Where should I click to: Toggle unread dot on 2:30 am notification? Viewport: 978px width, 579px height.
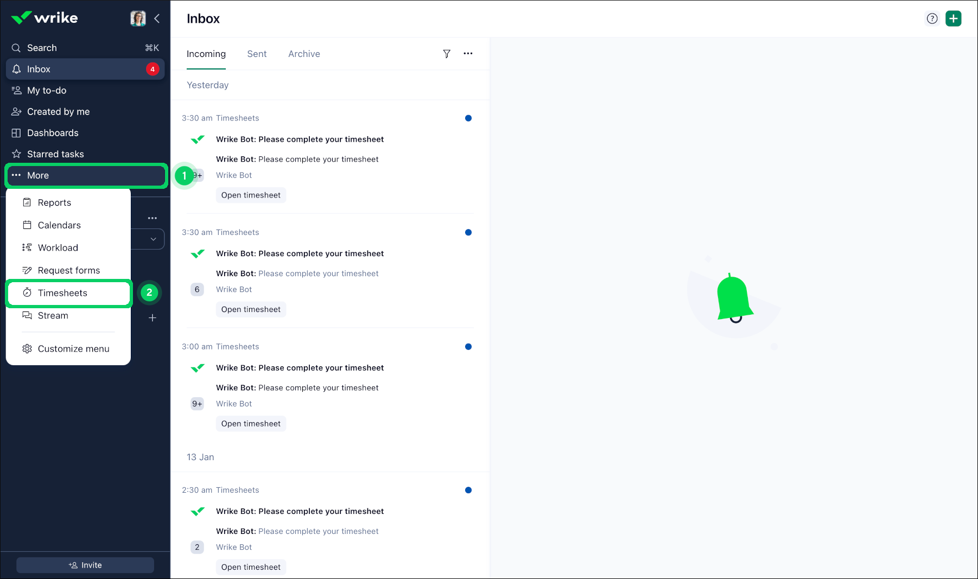[x=468, y=490]
